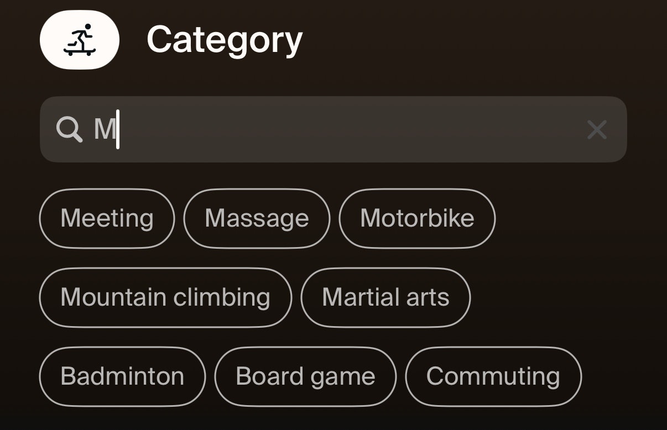Choose Commuting as the category
Viewport: 667px width, 430px height.
pos(493,376)
